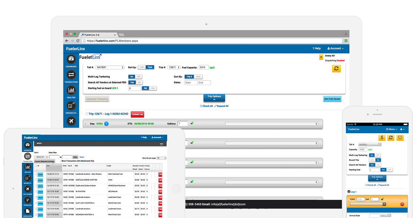Open Prices & Fees in the tablet sidebar
The height and width of the screenshot is (218, 416).
[x=27, y=212]
